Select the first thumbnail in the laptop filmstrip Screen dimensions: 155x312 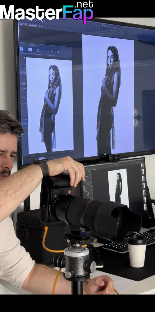tap(142, 165)
